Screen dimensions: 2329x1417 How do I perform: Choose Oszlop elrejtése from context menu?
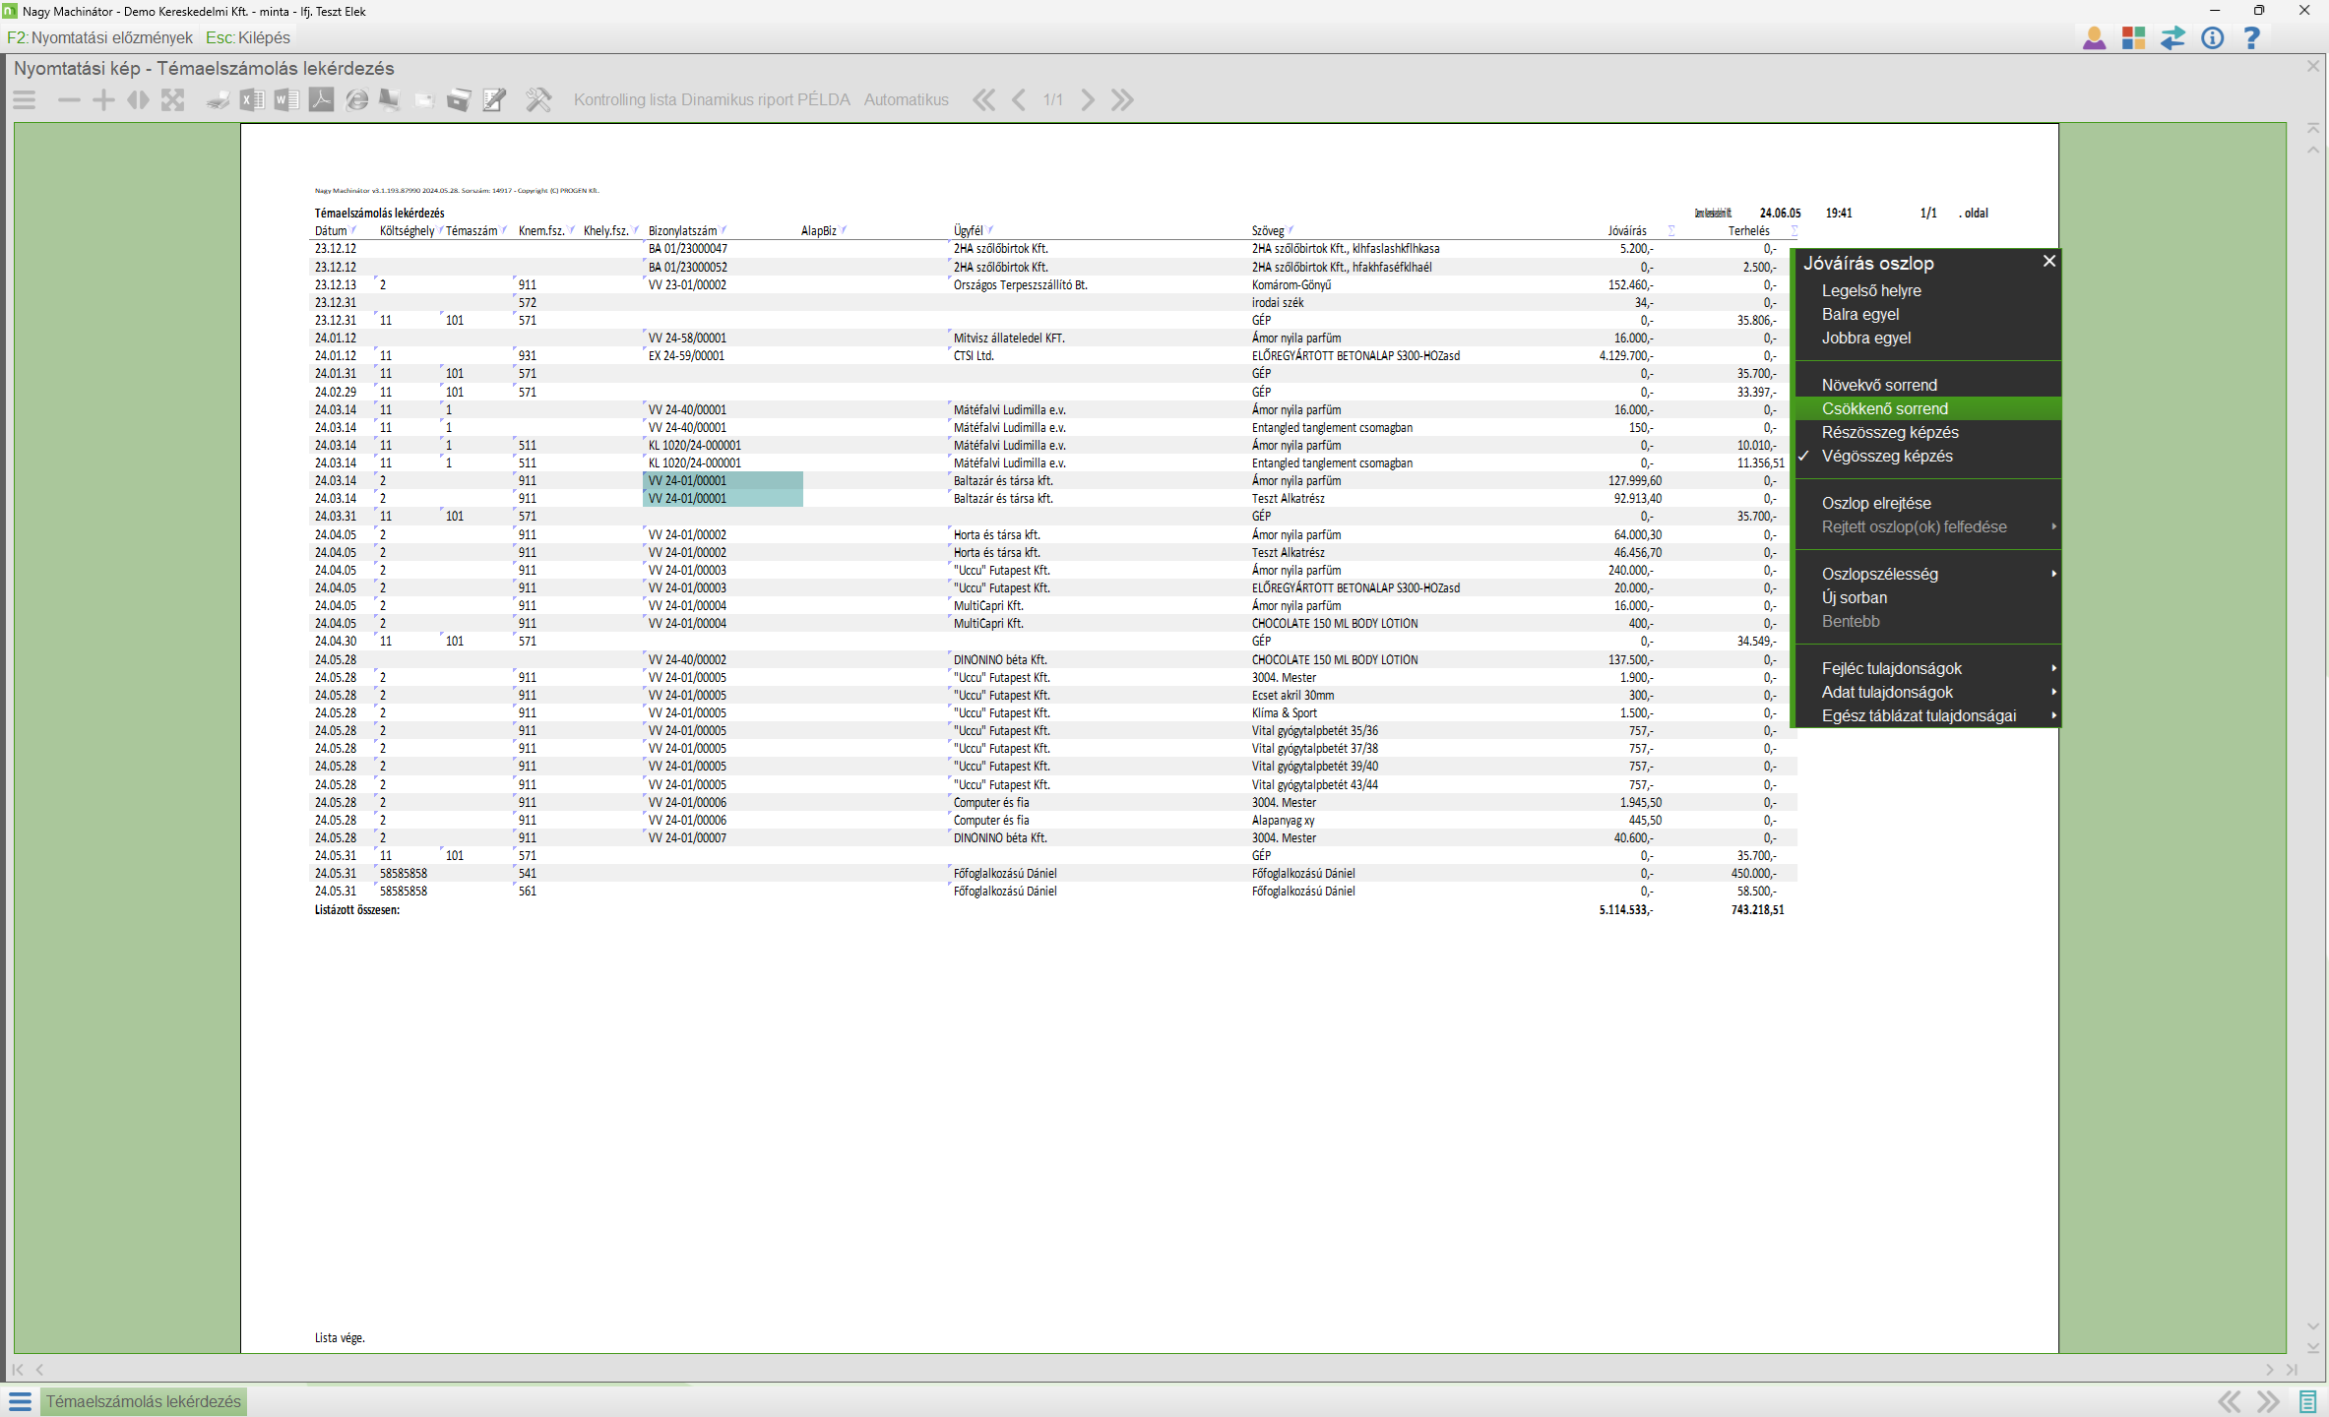pyautogui.click(x=1875, y=503)
